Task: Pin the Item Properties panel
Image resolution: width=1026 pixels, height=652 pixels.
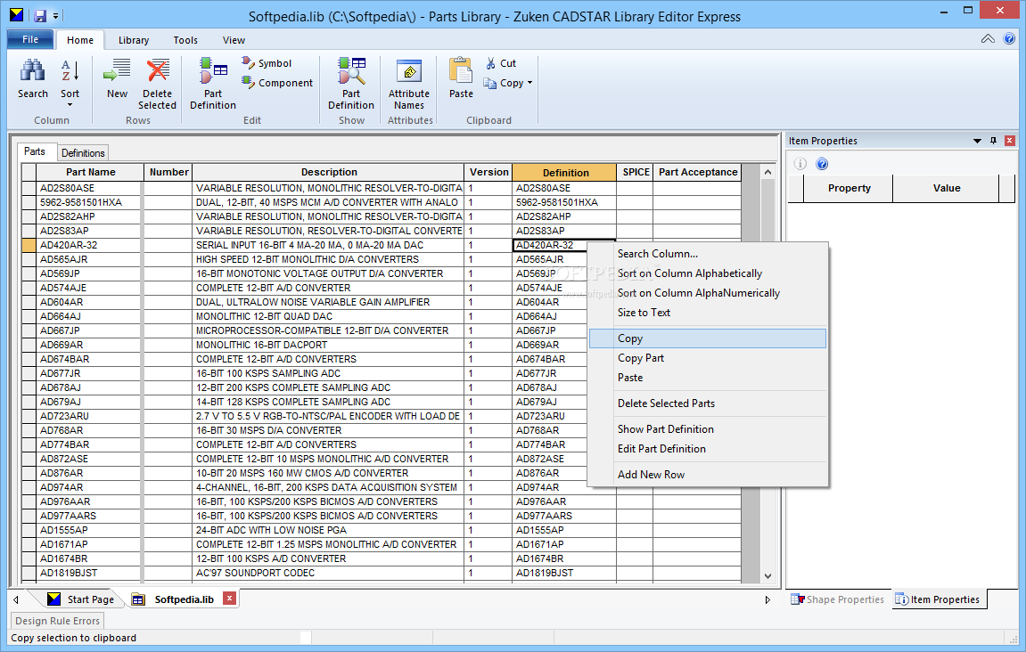Action: (x=993, y=141)
